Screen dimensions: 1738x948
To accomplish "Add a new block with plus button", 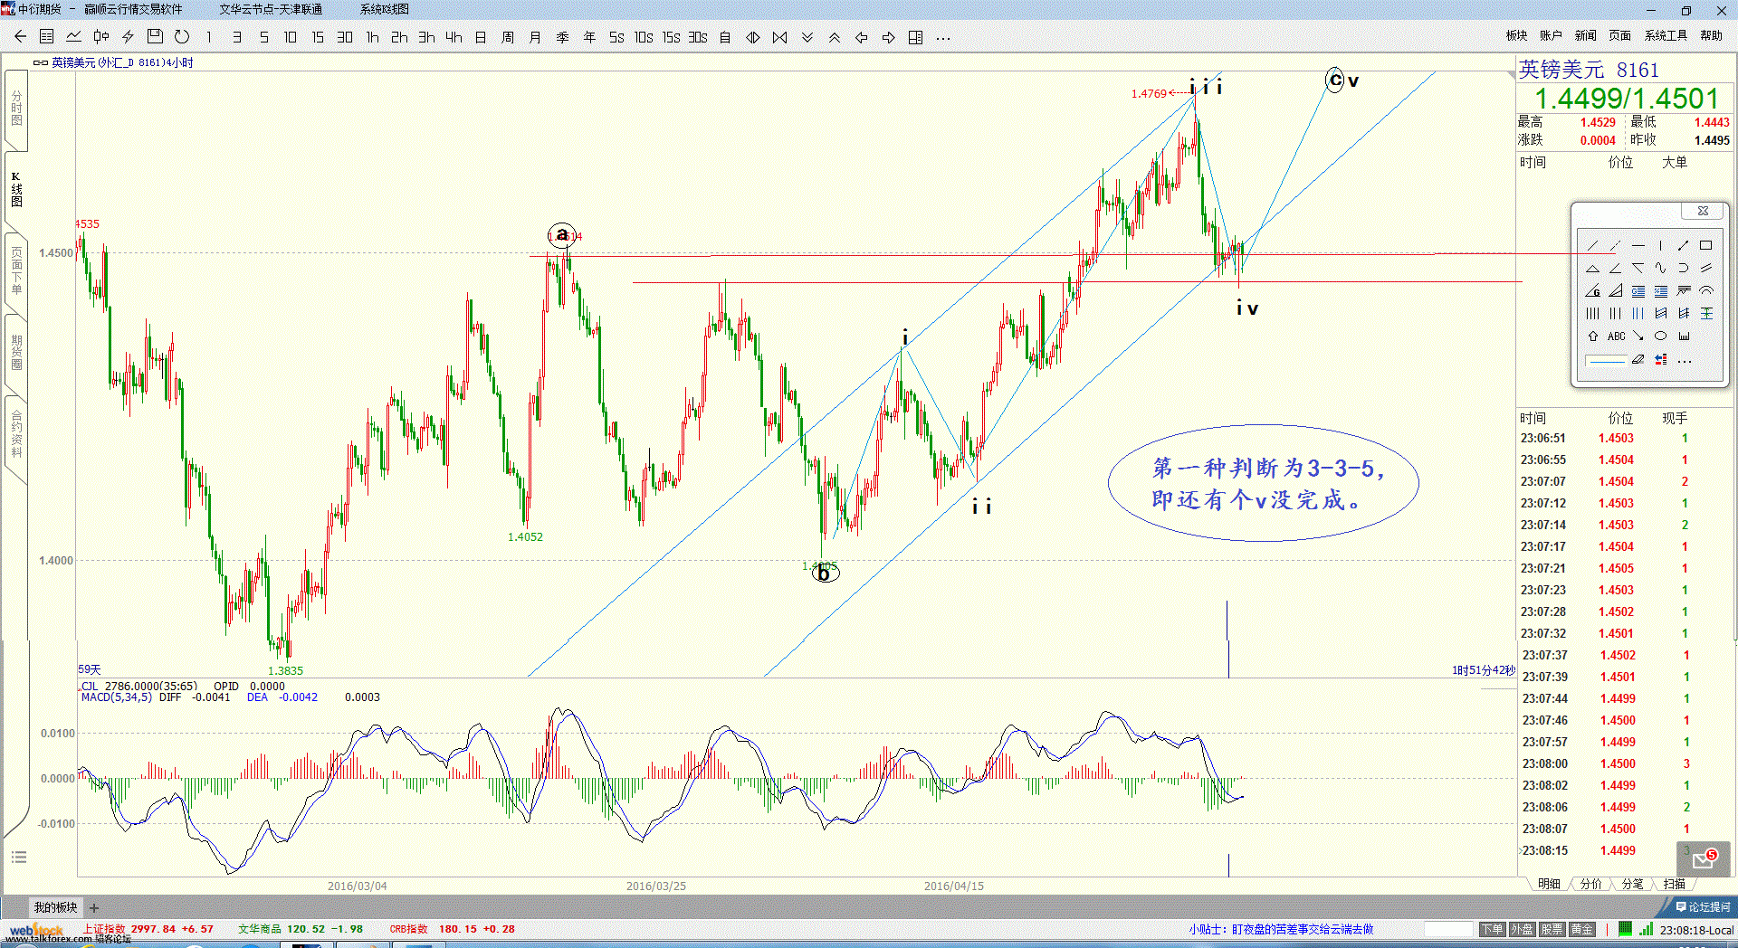I will [x=94, y=907].
